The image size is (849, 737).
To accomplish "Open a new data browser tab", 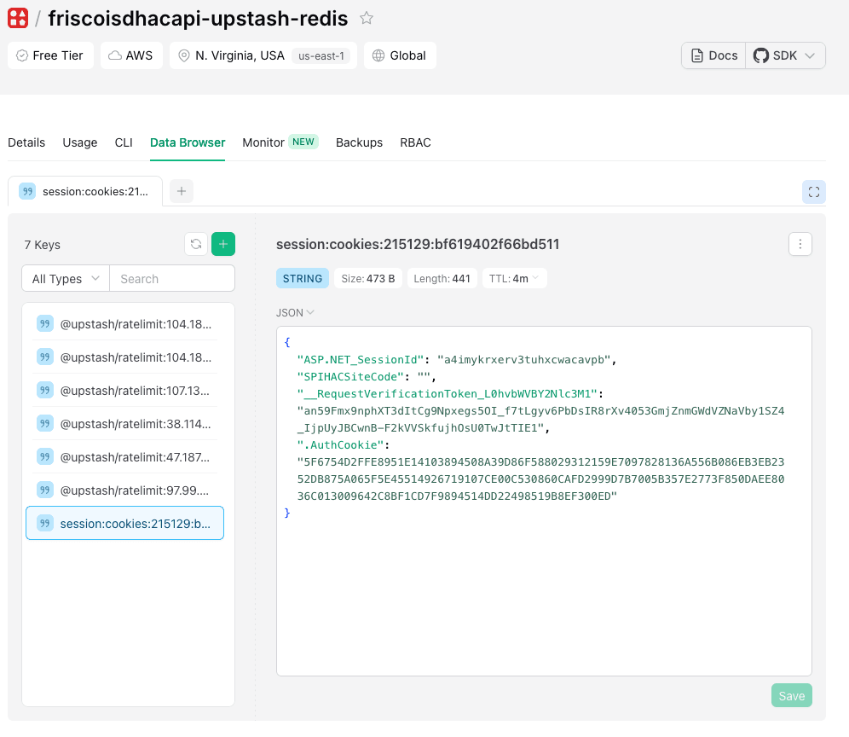I will 181,191.
